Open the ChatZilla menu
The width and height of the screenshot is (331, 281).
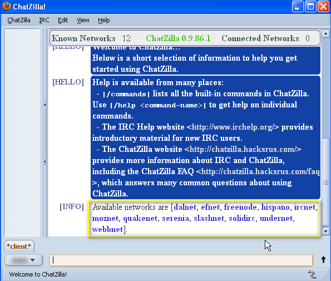click(x=19, y=20)
